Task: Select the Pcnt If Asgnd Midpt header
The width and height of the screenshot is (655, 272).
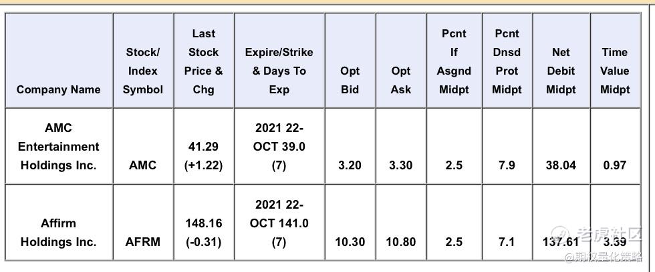Action: click(x=454, y=61)
